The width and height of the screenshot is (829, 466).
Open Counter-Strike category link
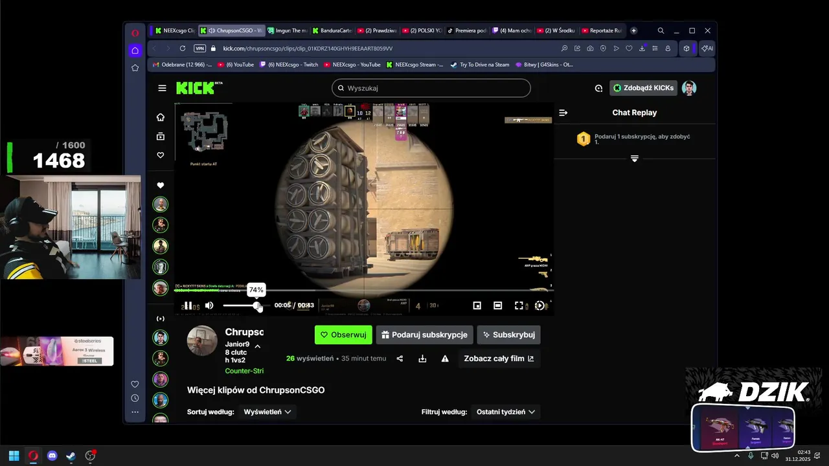point(244,371)
